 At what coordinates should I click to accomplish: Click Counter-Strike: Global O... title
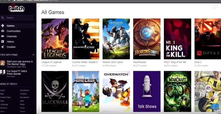[86, 62]
